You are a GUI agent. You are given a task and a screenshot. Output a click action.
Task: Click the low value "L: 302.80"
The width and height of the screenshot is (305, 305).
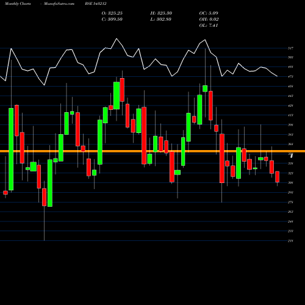point(161,20)
